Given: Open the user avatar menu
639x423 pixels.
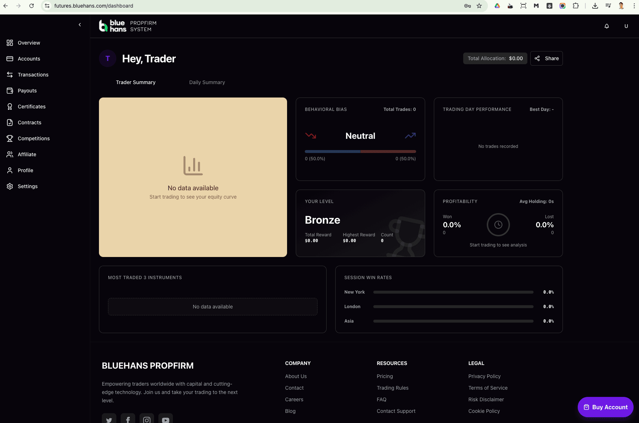Looking at the screenshot, I should [x=626, y=26].
